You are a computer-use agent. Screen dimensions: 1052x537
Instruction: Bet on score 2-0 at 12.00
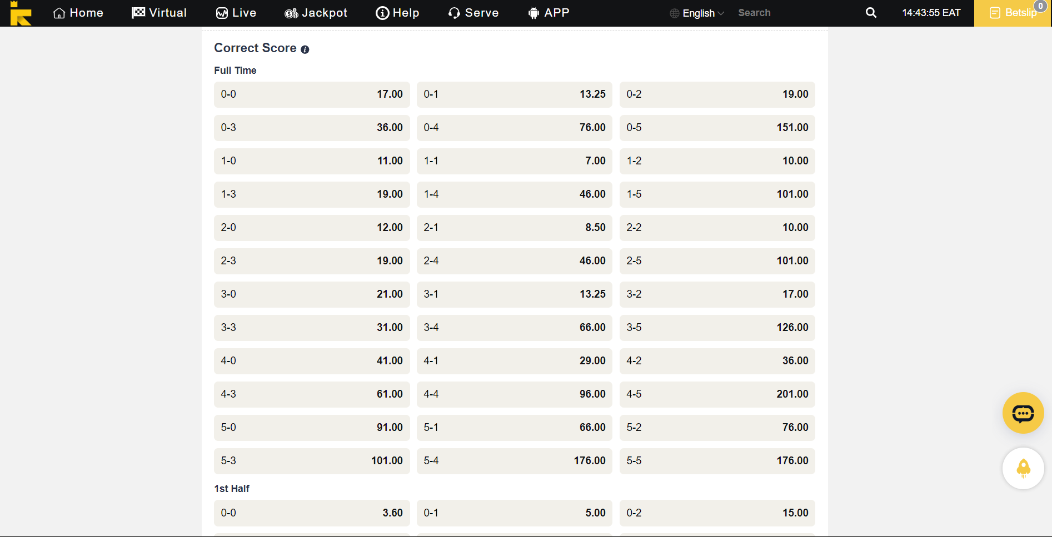point(312,228)
